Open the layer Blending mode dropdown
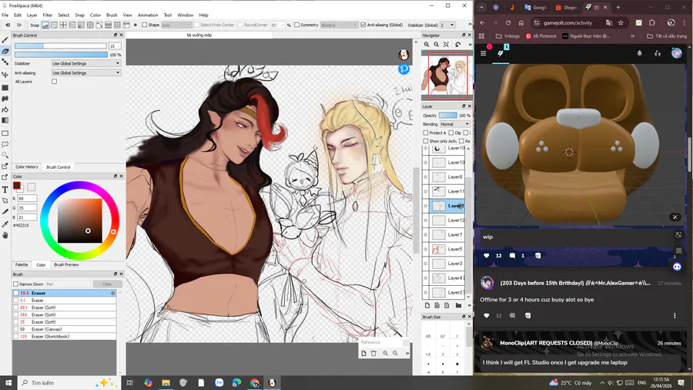Image resolution: width=693 pixels, height=390 pixels. tap(455, 124)
